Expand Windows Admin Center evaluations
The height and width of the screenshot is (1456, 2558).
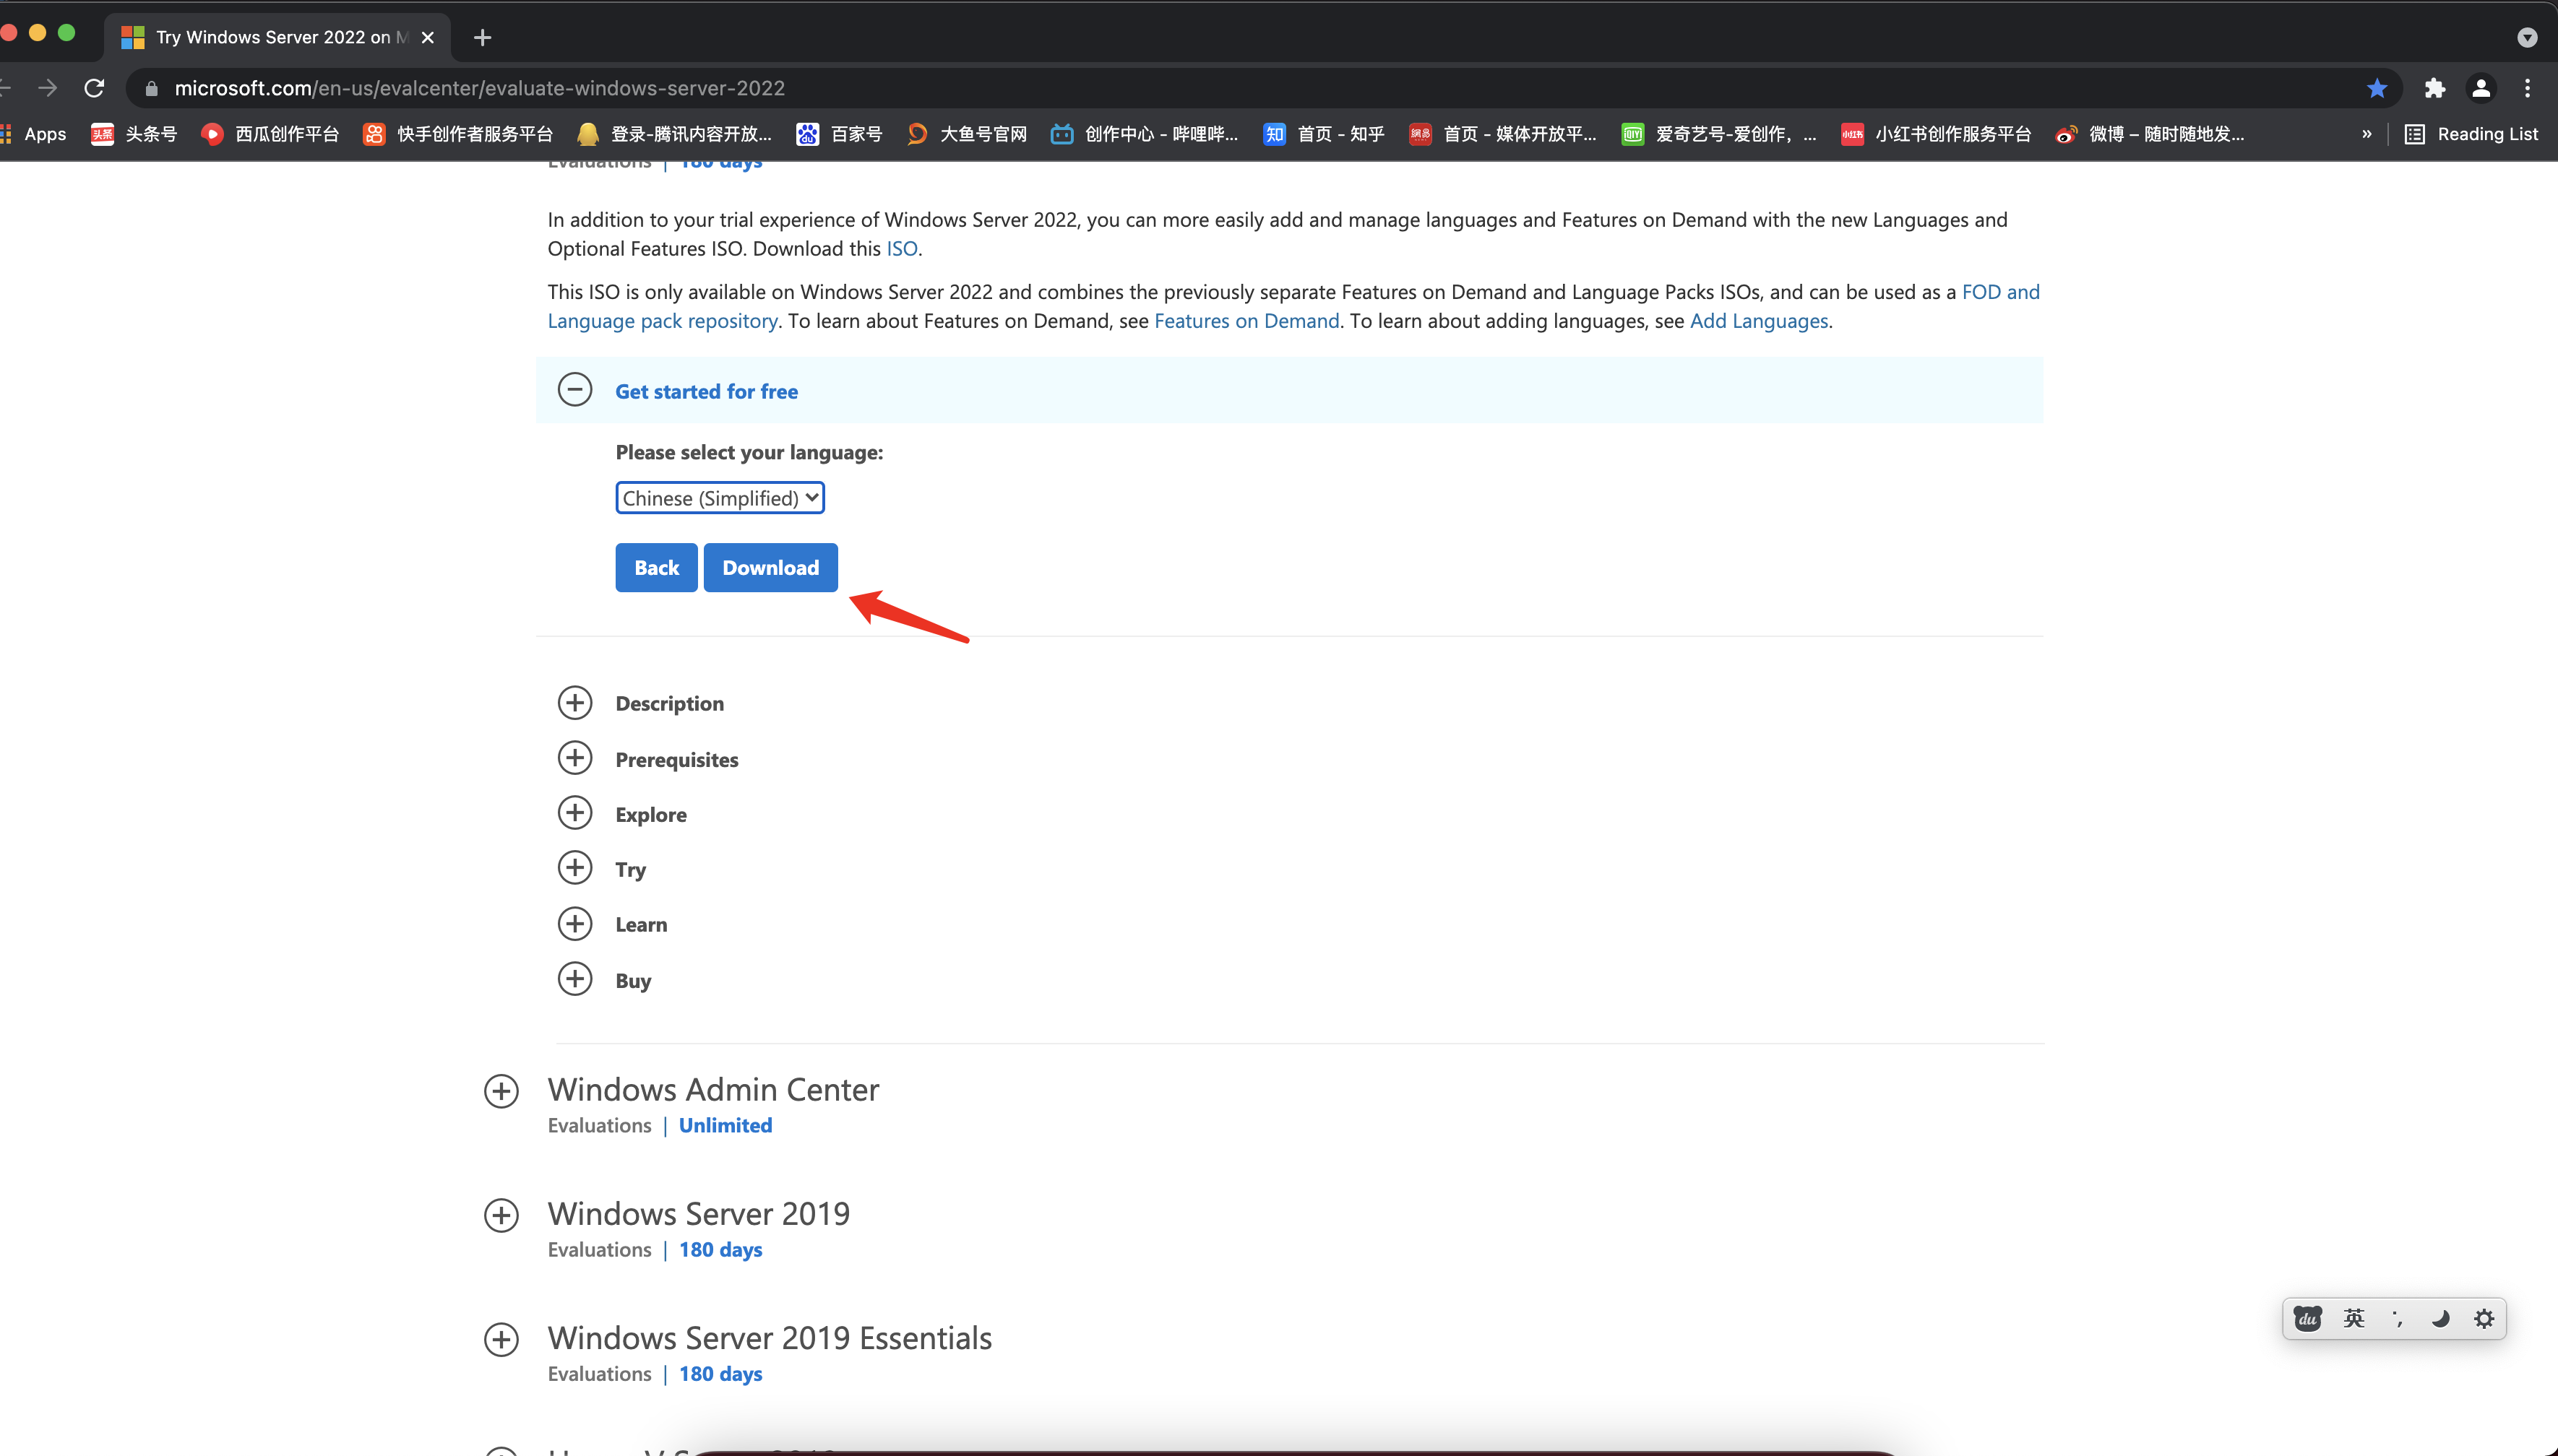tap(501, 1091)
